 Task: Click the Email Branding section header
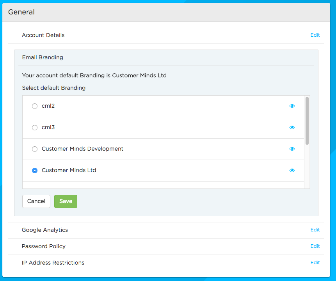click(43, 57)
